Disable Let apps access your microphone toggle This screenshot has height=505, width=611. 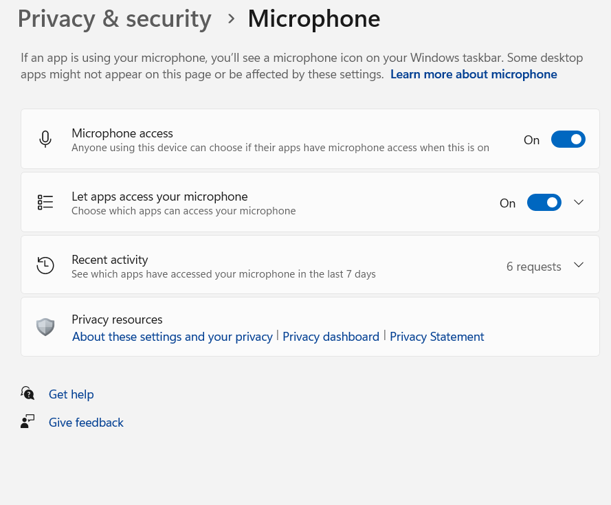pos(544,202)
